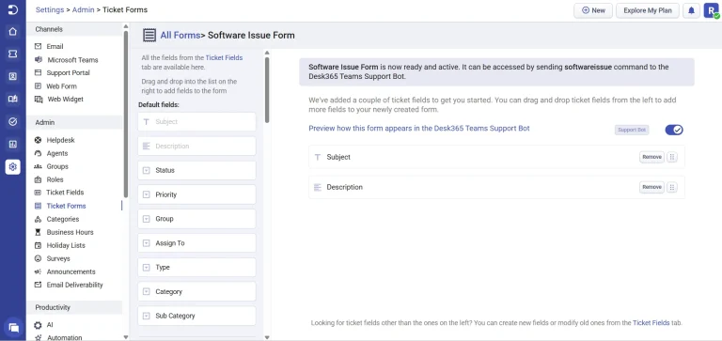Click the Groups people icon

38,166
